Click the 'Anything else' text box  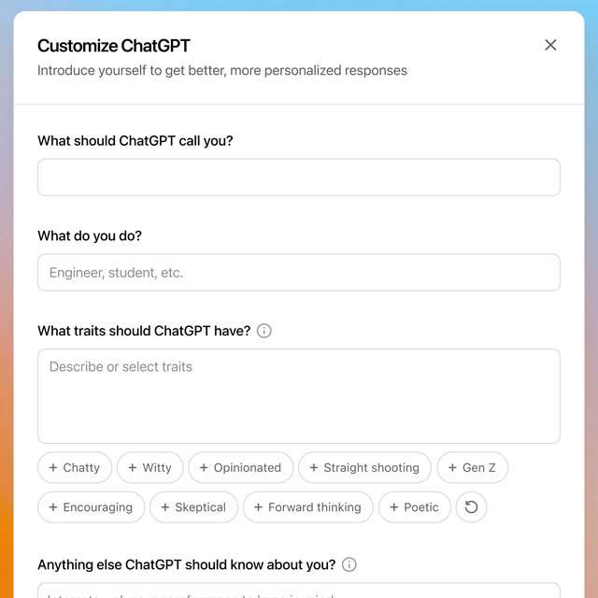pyautogui.click(x=299, y=591)
